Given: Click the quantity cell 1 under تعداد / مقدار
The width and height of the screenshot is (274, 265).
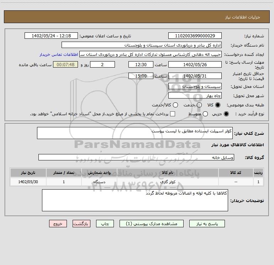Looking at the screenshot, I should coord(64,182).
